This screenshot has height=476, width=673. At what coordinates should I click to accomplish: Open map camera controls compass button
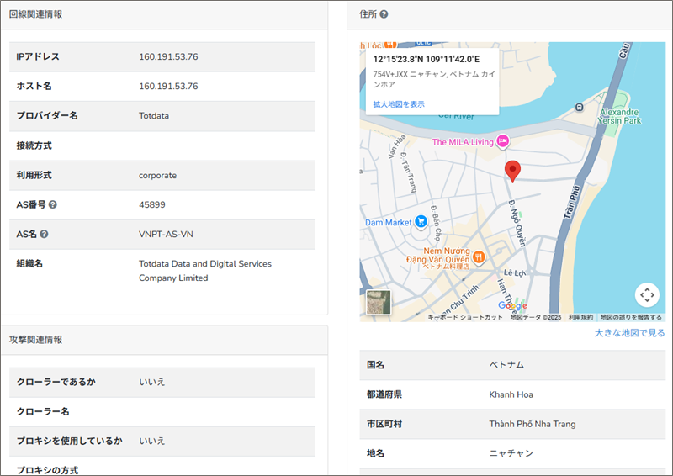pyautogui.click(x=646, y=294)
